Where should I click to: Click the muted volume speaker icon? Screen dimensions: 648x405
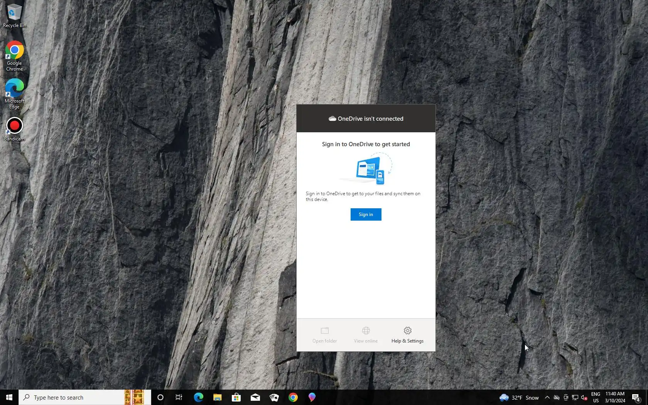click(x=584, y=398)
